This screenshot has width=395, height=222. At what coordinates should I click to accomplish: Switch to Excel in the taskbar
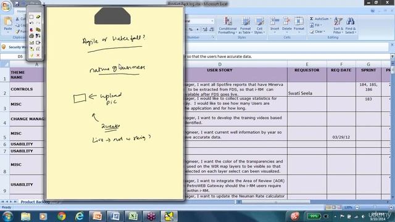[x=133, y=216]
